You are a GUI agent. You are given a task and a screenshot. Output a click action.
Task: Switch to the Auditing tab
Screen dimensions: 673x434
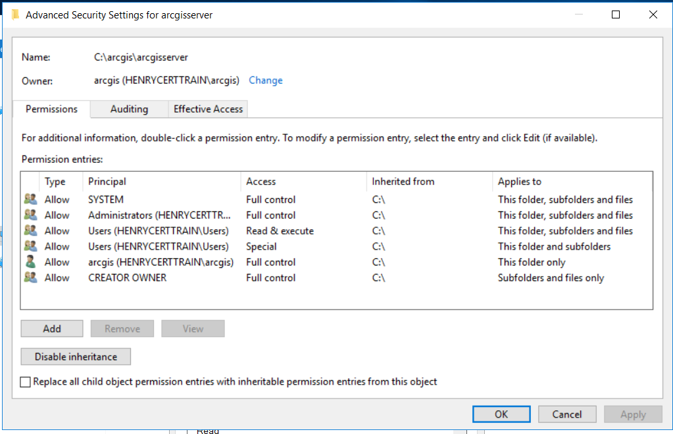pyautogui.click(x=129, y=109)
